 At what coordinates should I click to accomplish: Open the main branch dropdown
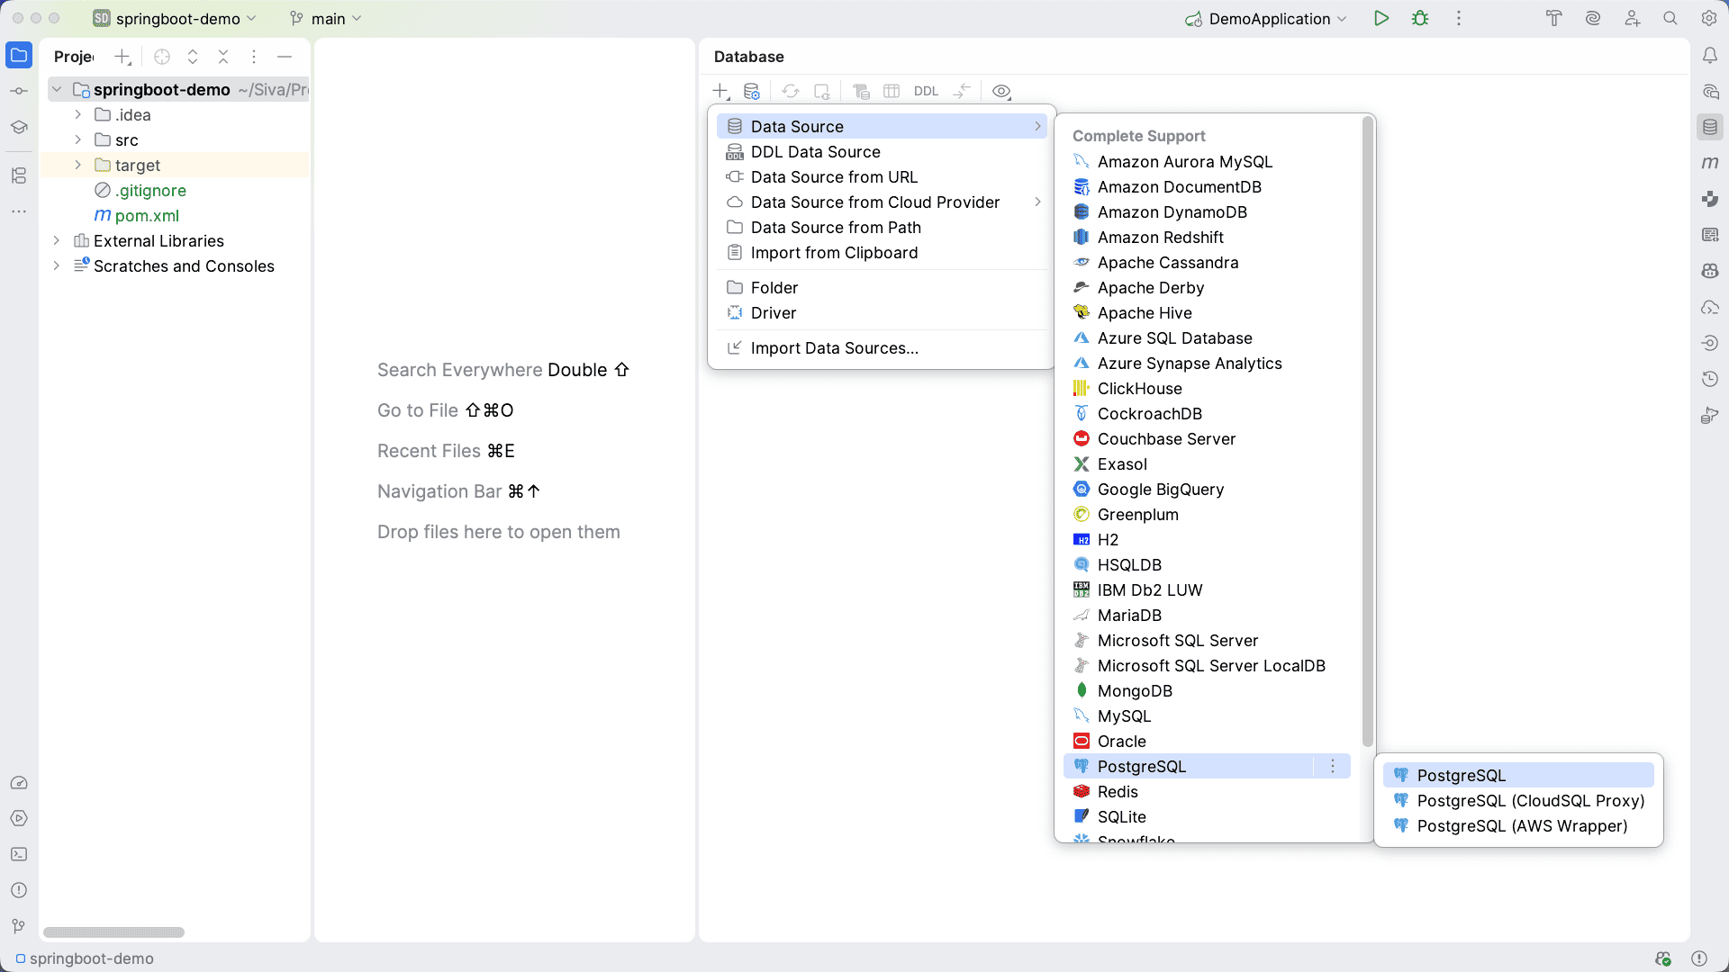coord(326,18)
